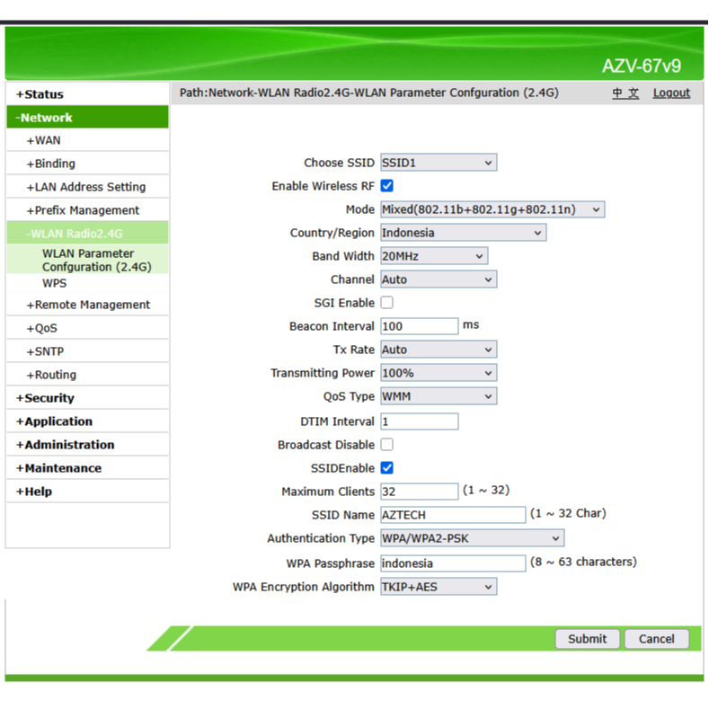The image size is (709, 709).
Task: Enable the SGI Enable checkbox
Action: pyautogui.click(x=387, y=303)
